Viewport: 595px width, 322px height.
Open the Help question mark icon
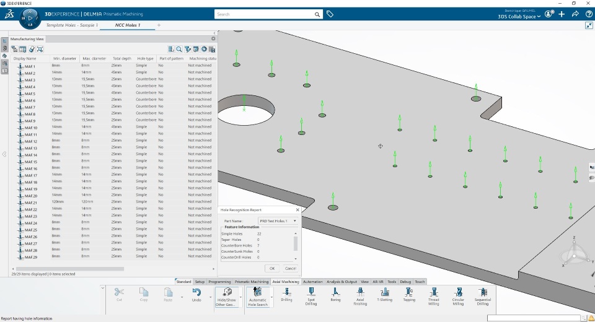click(589, 14)
